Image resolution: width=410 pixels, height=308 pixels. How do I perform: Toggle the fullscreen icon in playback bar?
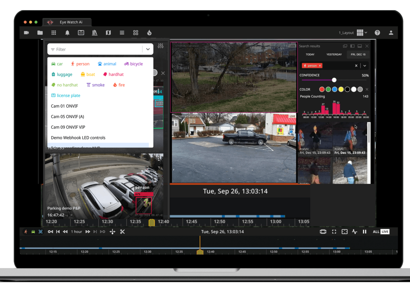[x=334, y=232]
